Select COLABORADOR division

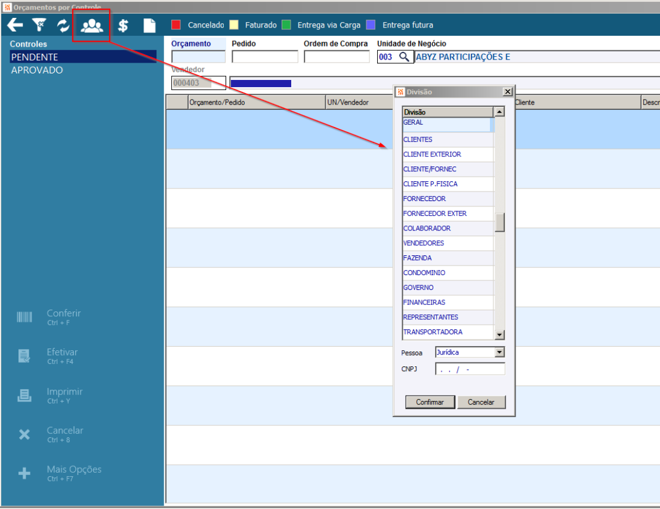(x=448, y=228)
